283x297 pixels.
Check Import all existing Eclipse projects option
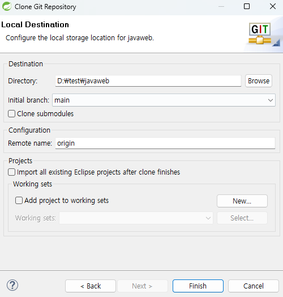tap(11, 172)
